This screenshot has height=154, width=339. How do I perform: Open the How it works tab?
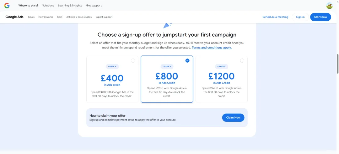[x=46, y=17]
